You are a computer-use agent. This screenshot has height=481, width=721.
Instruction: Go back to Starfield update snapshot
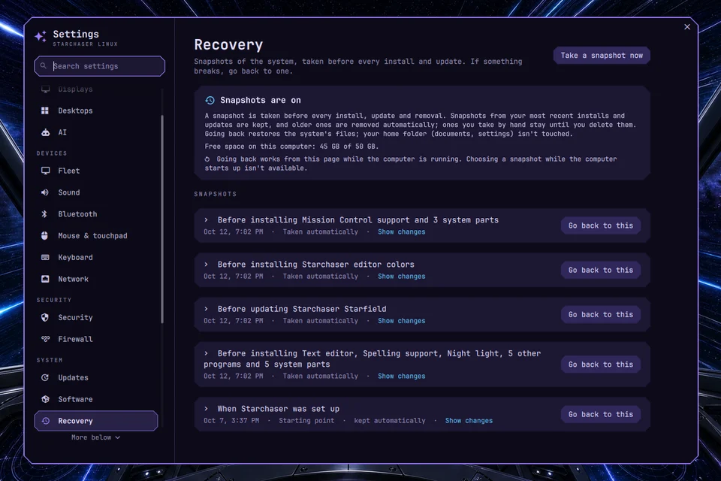(601, 314)
